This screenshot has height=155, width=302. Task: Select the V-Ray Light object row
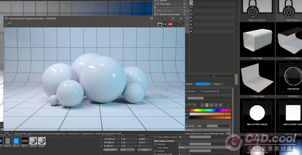[x=166, y=11]
